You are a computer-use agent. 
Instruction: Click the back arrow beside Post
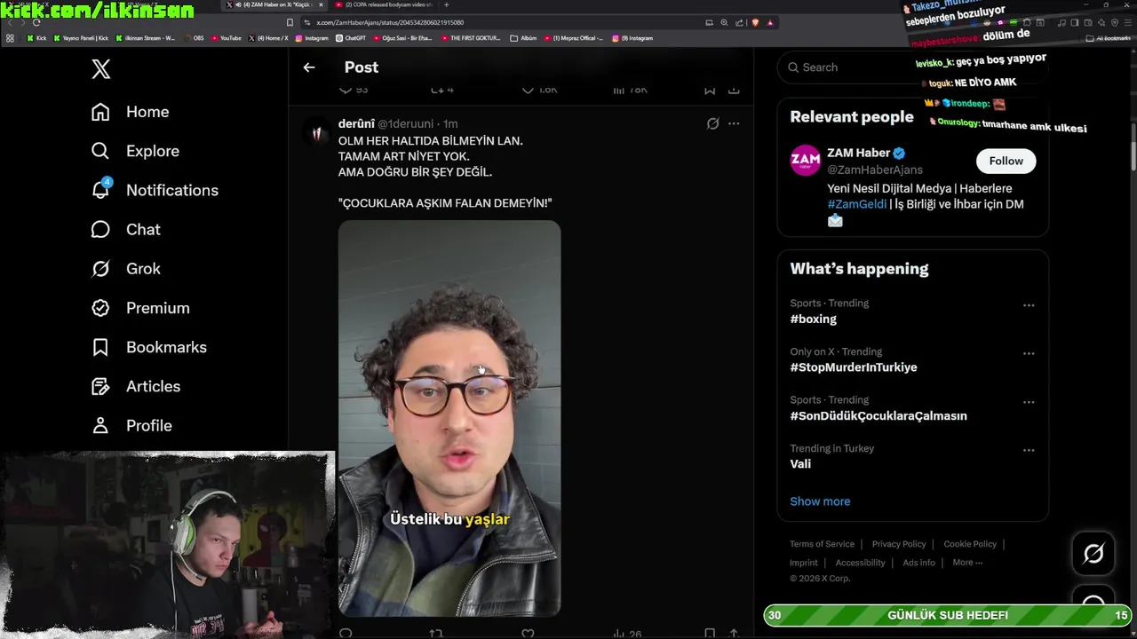[309, 67]
